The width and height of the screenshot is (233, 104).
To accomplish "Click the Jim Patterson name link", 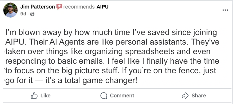I will [x=38, y=7].
